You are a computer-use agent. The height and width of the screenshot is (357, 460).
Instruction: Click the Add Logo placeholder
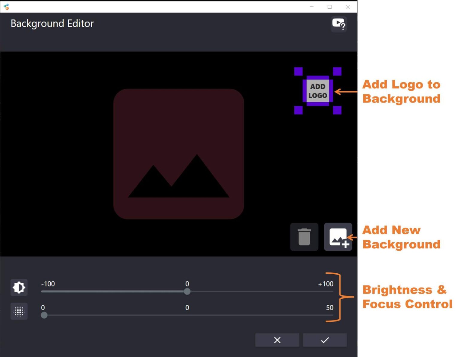tap(318, 91)
